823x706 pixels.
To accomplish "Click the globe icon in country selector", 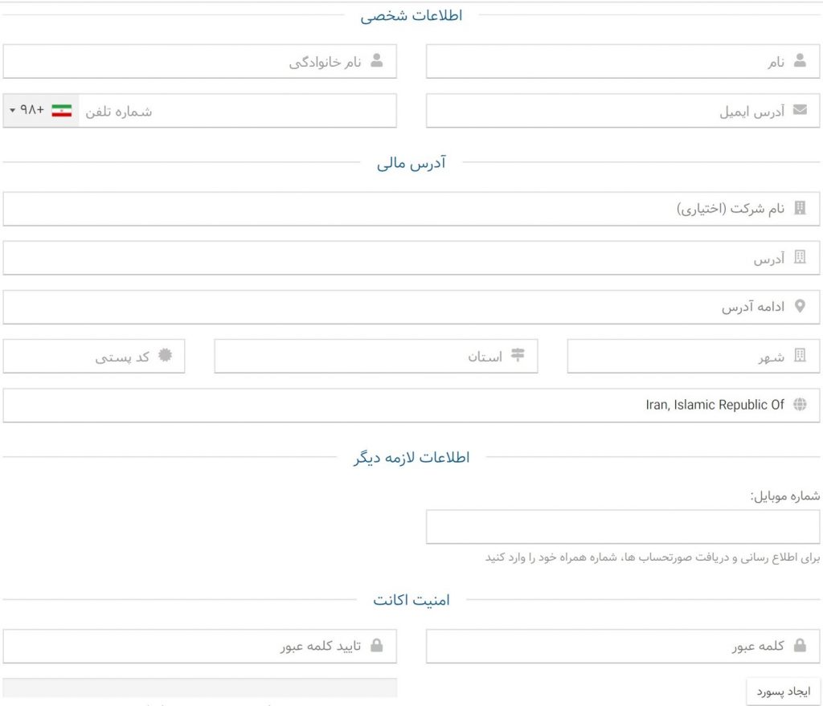I will pyautogui.click(x=799, y=405).
